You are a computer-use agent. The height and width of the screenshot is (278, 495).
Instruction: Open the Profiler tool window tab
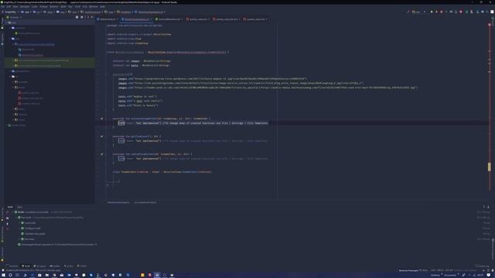click(x=55, y=266)
